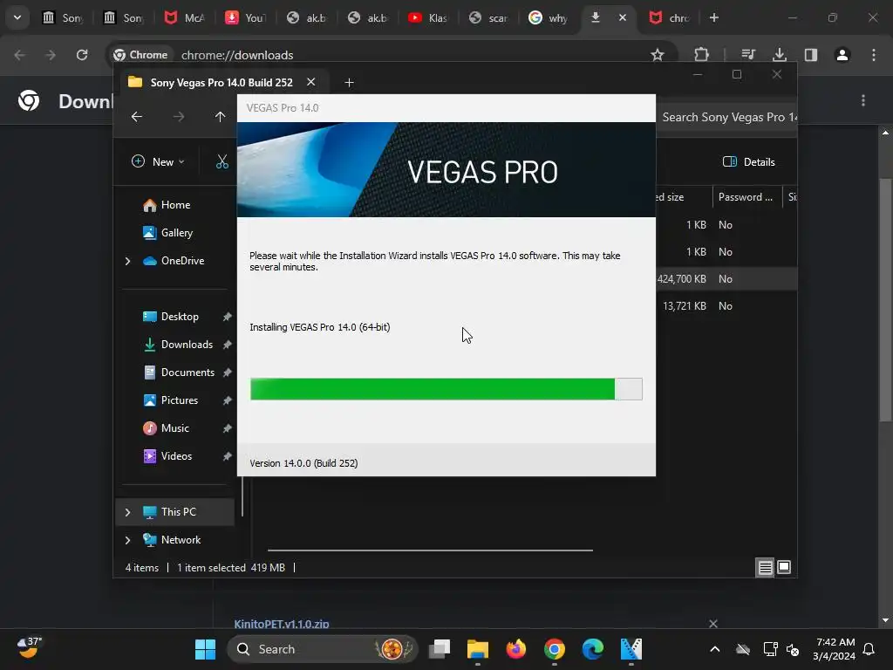
Task: Switch to the McAfee Chrome tab
Action: (185, 17)
